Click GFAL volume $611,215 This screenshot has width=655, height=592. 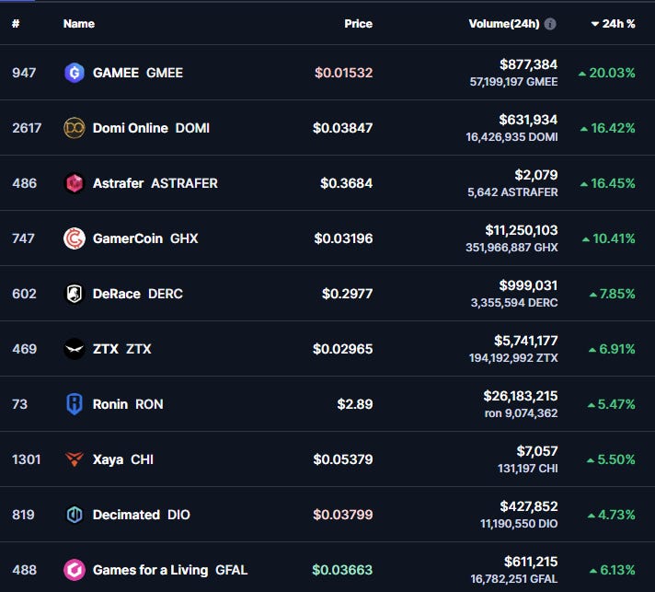[531, 562]
